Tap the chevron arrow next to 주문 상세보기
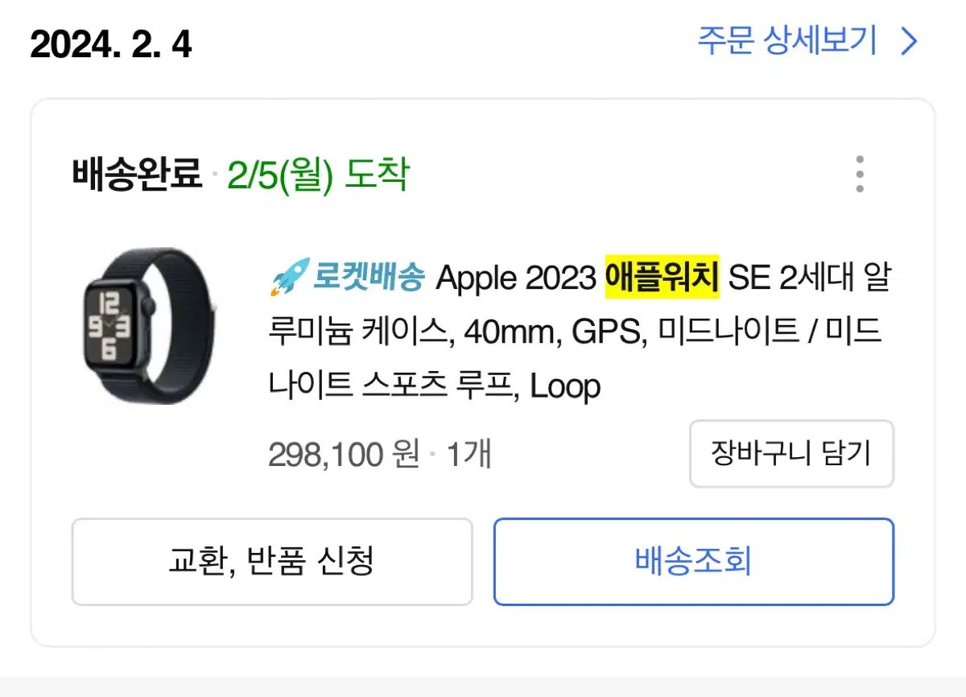966x697 pixels. (909, 42)
